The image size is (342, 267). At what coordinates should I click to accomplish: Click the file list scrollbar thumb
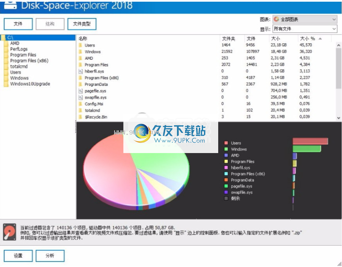point(339,69)
